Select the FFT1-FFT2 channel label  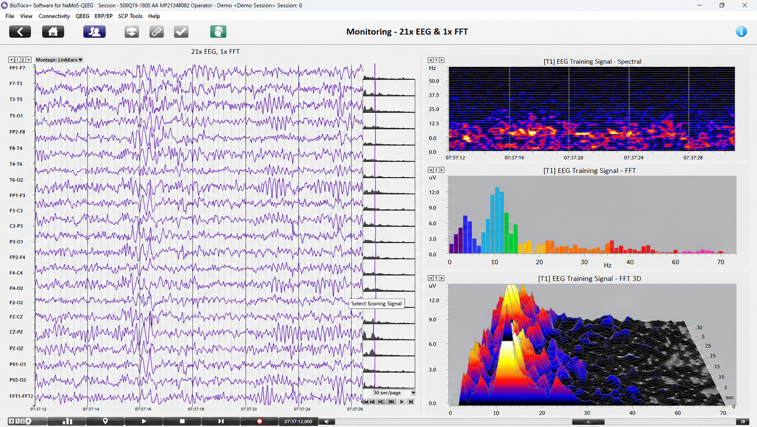[21, 396]
